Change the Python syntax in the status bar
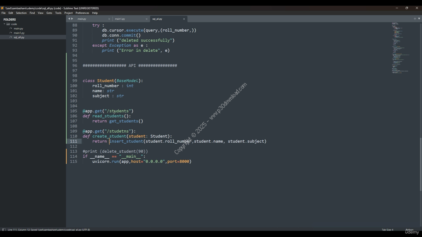Viewport: 422px width, 237px height. (409, 230)
